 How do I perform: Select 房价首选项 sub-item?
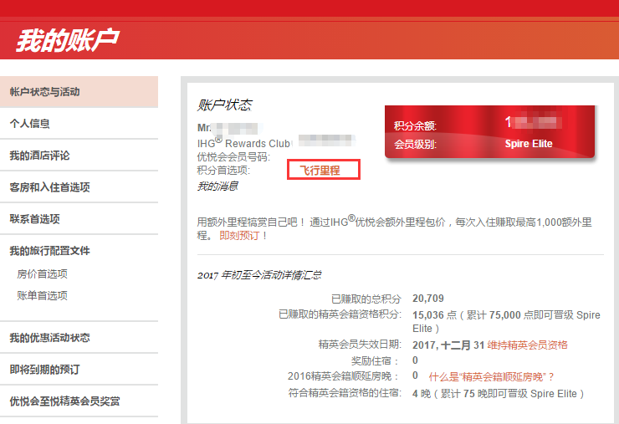[42, 274]
